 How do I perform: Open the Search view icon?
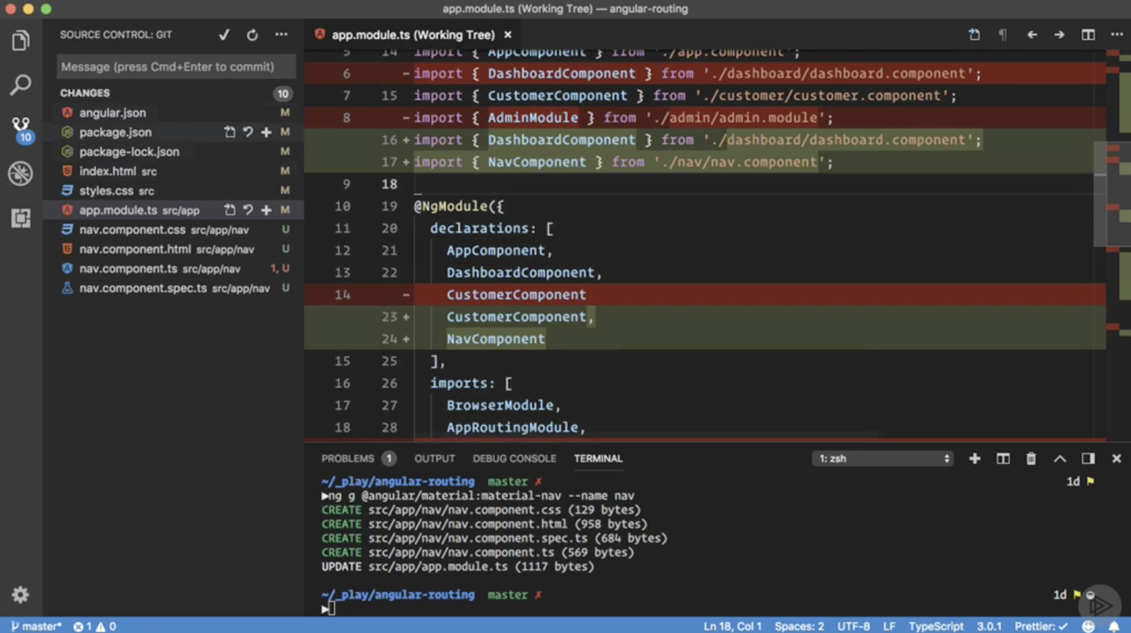[21, 84]
